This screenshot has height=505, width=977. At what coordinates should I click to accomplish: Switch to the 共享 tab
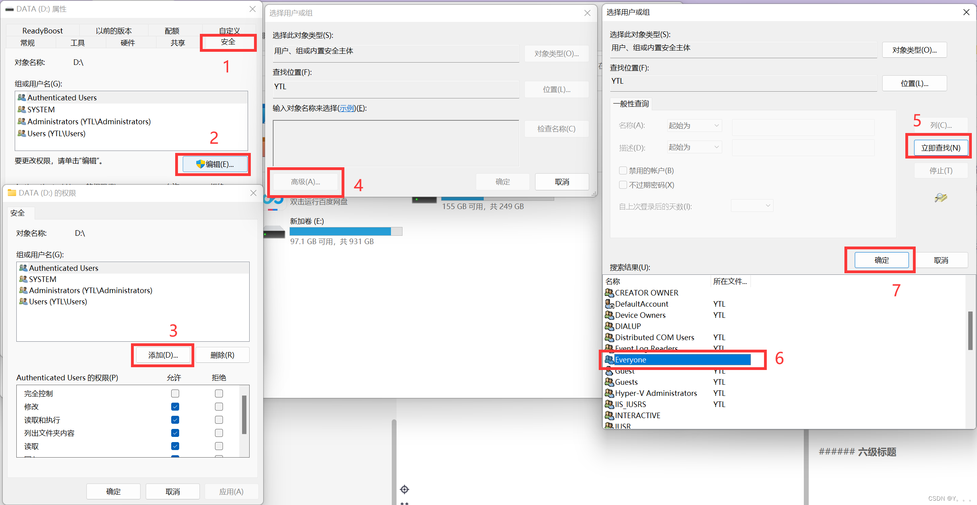[x=178, y=43]
